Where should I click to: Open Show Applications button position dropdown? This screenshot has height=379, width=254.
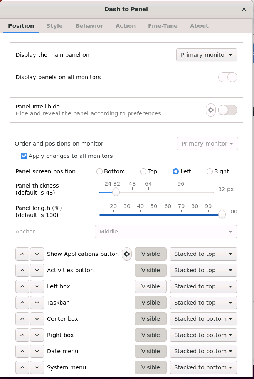point(204,254)
